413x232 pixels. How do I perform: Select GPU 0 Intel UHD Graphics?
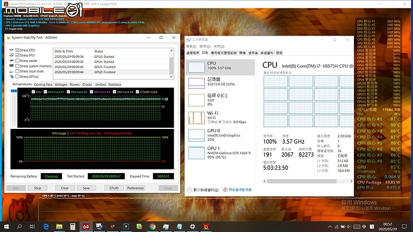(220, 135)
